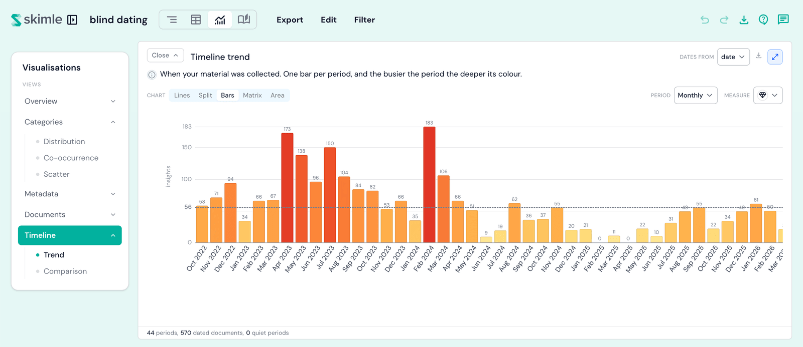Undo the last action
Screen dimensions: 803x347
click(705, 20)
